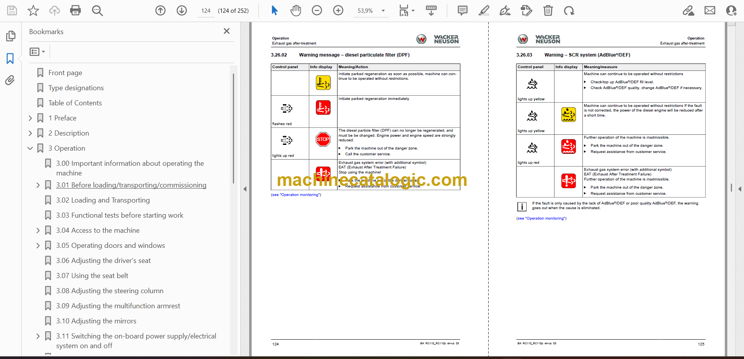The image size is (744, 359).
Task: Zoom in with the plus button
Action: [x=338, y=10]
